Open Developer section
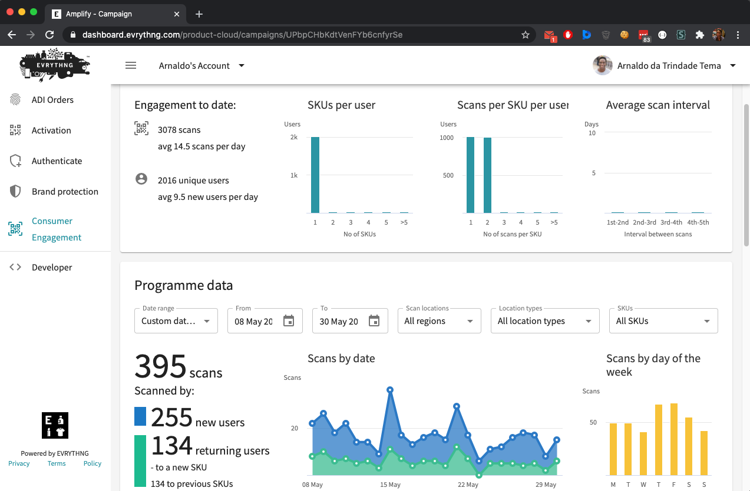The height and width of the screenshot is (491, 750). pyautogui.click(x=52, y=268)
